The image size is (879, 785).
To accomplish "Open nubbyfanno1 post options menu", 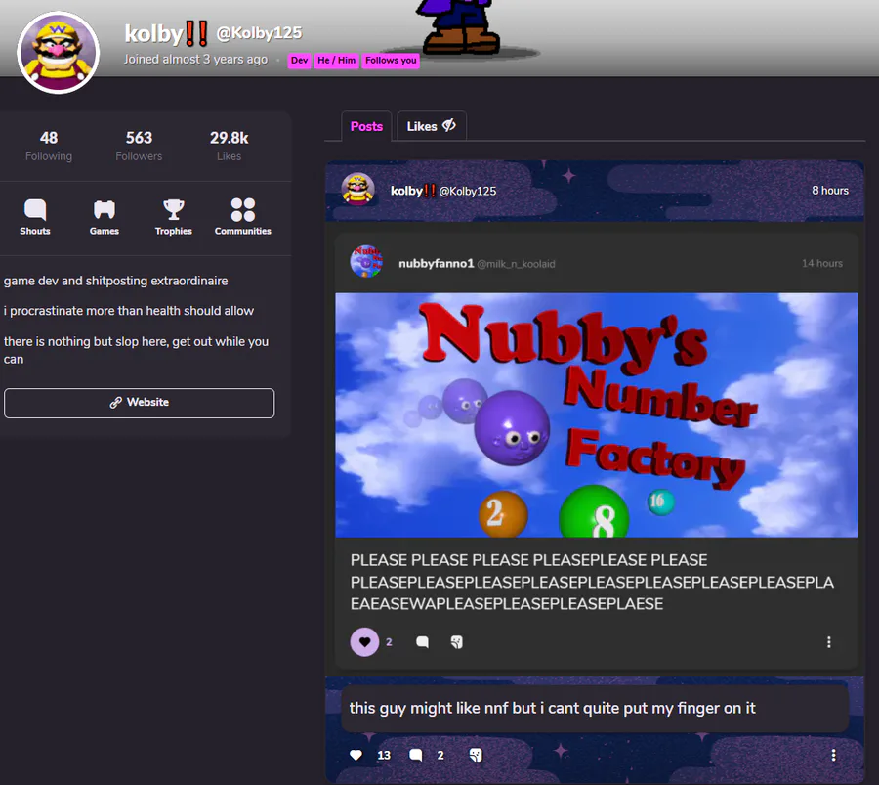I will coord(828,642).
